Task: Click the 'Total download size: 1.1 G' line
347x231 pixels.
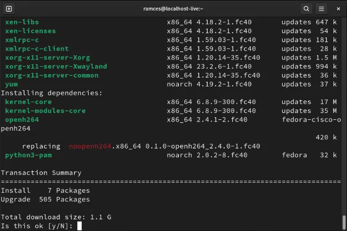Action: point(56,217)
